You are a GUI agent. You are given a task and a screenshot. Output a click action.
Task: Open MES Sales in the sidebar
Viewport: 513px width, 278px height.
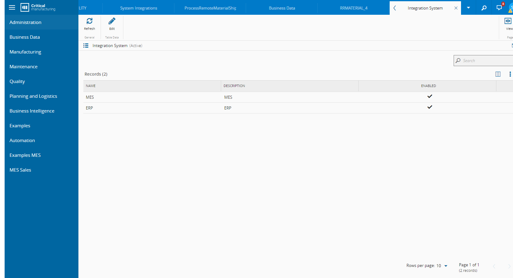(x=42, y=170)
